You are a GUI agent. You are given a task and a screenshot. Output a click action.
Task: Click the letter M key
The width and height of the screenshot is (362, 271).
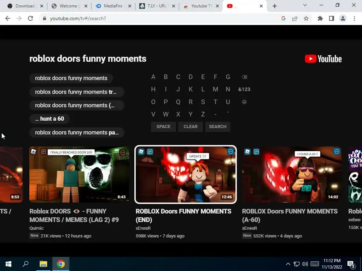point(215,89)
